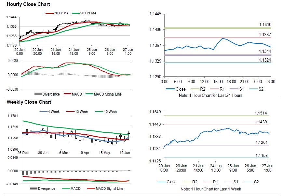Click the S1 level label 1.1261
This screenshot has height=196, width=284.
262,143
